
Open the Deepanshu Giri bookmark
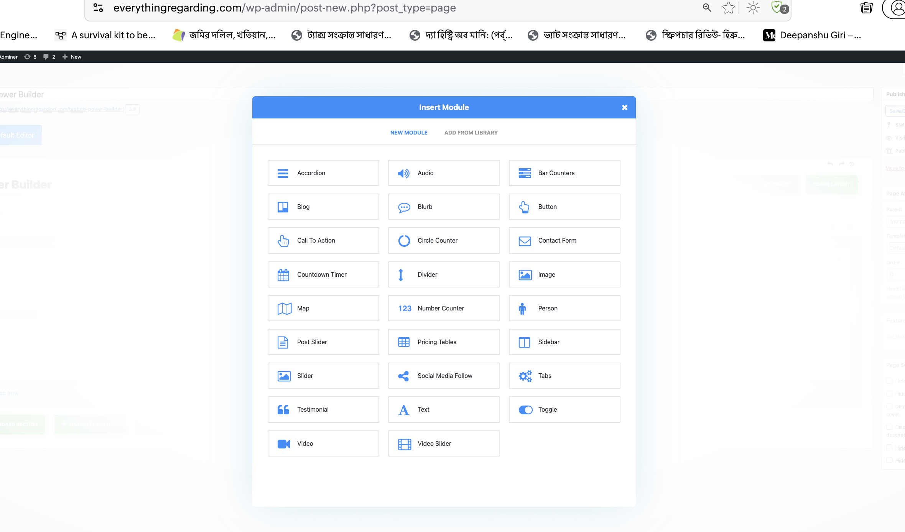[812, 35]
